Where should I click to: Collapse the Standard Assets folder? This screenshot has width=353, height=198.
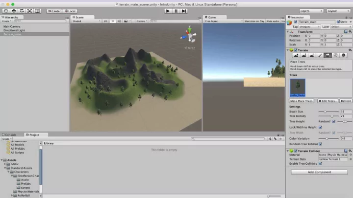click(x=5, y=168)
